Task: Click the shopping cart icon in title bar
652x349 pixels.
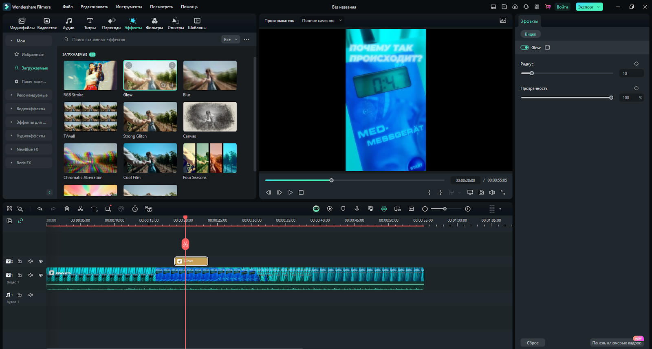Action: pos(548,7)
